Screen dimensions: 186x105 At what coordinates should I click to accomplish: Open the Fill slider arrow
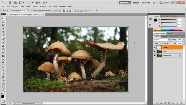[x=183, y=43]
